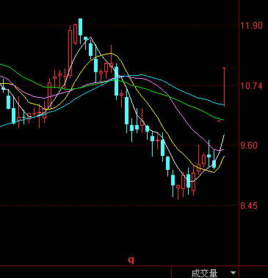Select the small red dash beside green line end
Viewport: 268px width, 278px height.
219,121
